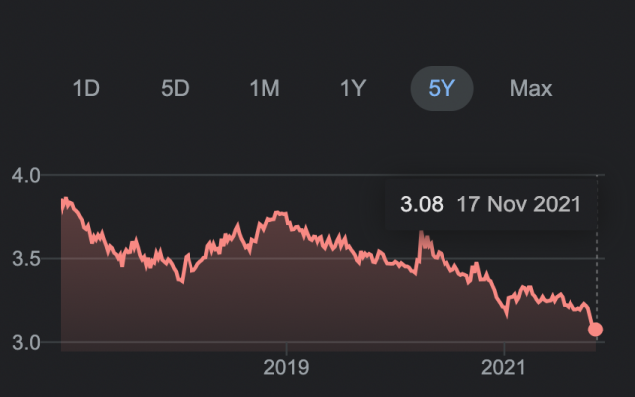Click the pink end data point marker
This screenshot has width=635, height=397.
tap(595, 330)
